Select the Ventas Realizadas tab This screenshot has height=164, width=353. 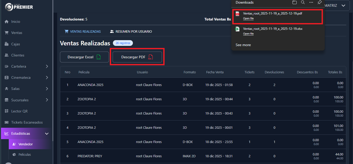[83, 31]
